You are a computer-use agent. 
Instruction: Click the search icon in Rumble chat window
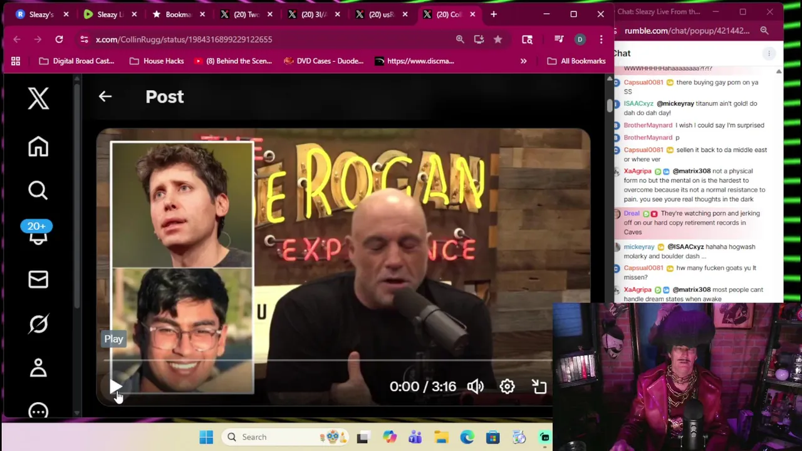click(x=764, y=31)
